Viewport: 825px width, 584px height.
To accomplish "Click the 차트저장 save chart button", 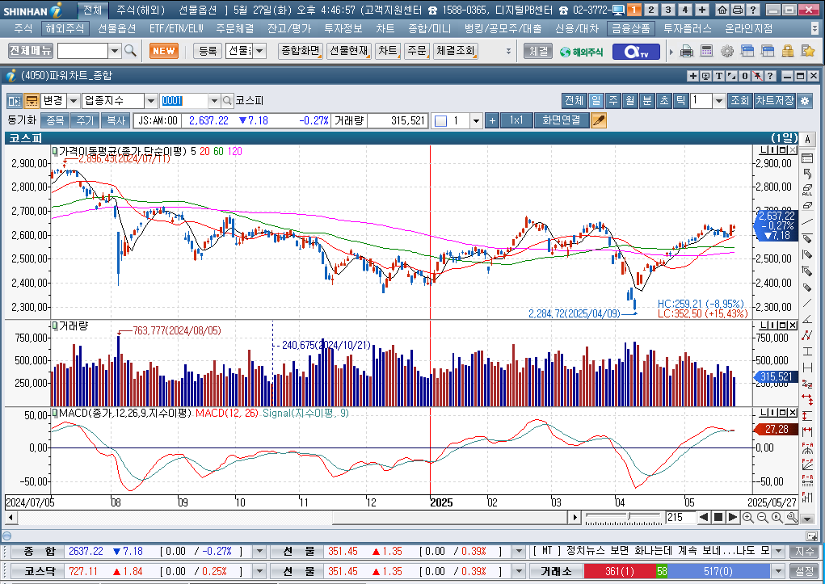I will click(774, 100).
